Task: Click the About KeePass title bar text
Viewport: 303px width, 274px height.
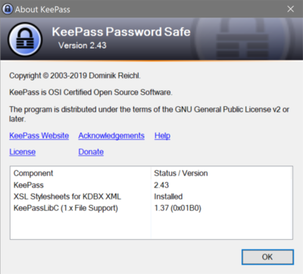Action: pyautogui.click(x=42, y=9)
